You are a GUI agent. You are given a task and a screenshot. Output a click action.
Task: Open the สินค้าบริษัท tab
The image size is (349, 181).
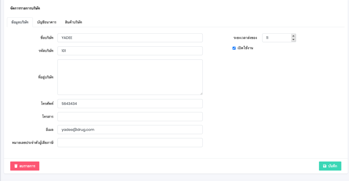[73, 22]
